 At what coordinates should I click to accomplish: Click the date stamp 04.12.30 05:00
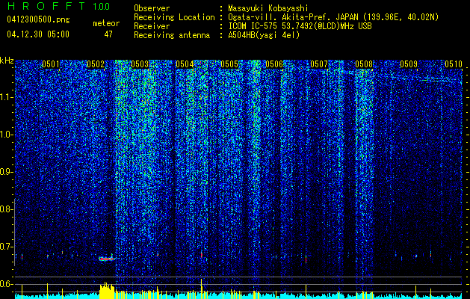pyautogui.click(x=38, y=34)
